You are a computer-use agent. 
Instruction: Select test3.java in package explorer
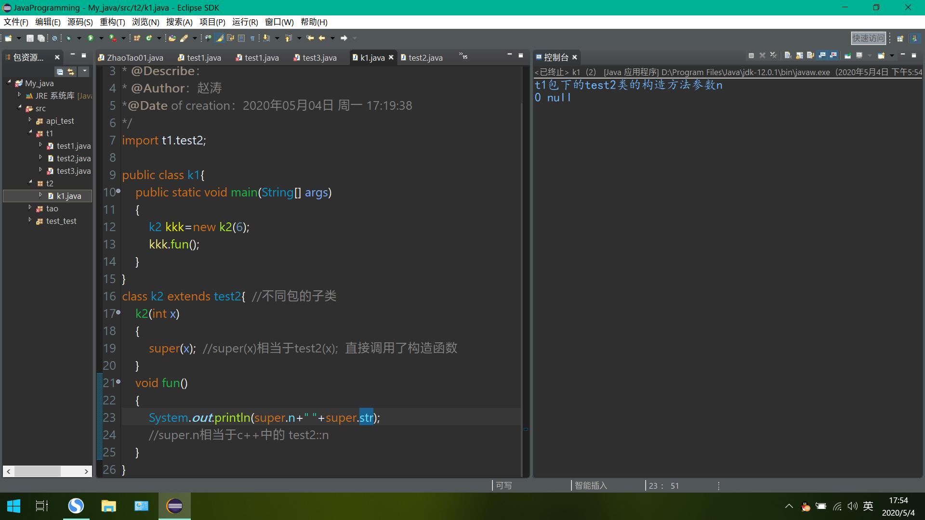68,171
